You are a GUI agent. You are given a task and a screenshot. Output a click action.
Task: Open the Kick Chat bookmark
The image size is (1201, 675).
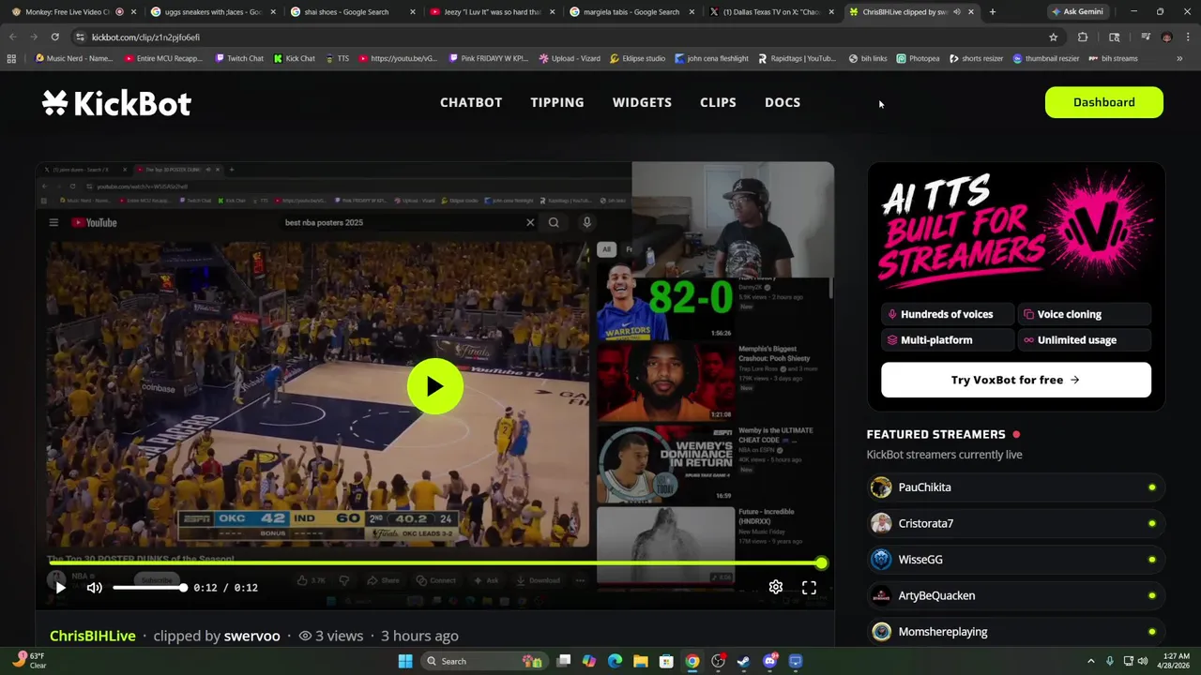click(294, 58)
